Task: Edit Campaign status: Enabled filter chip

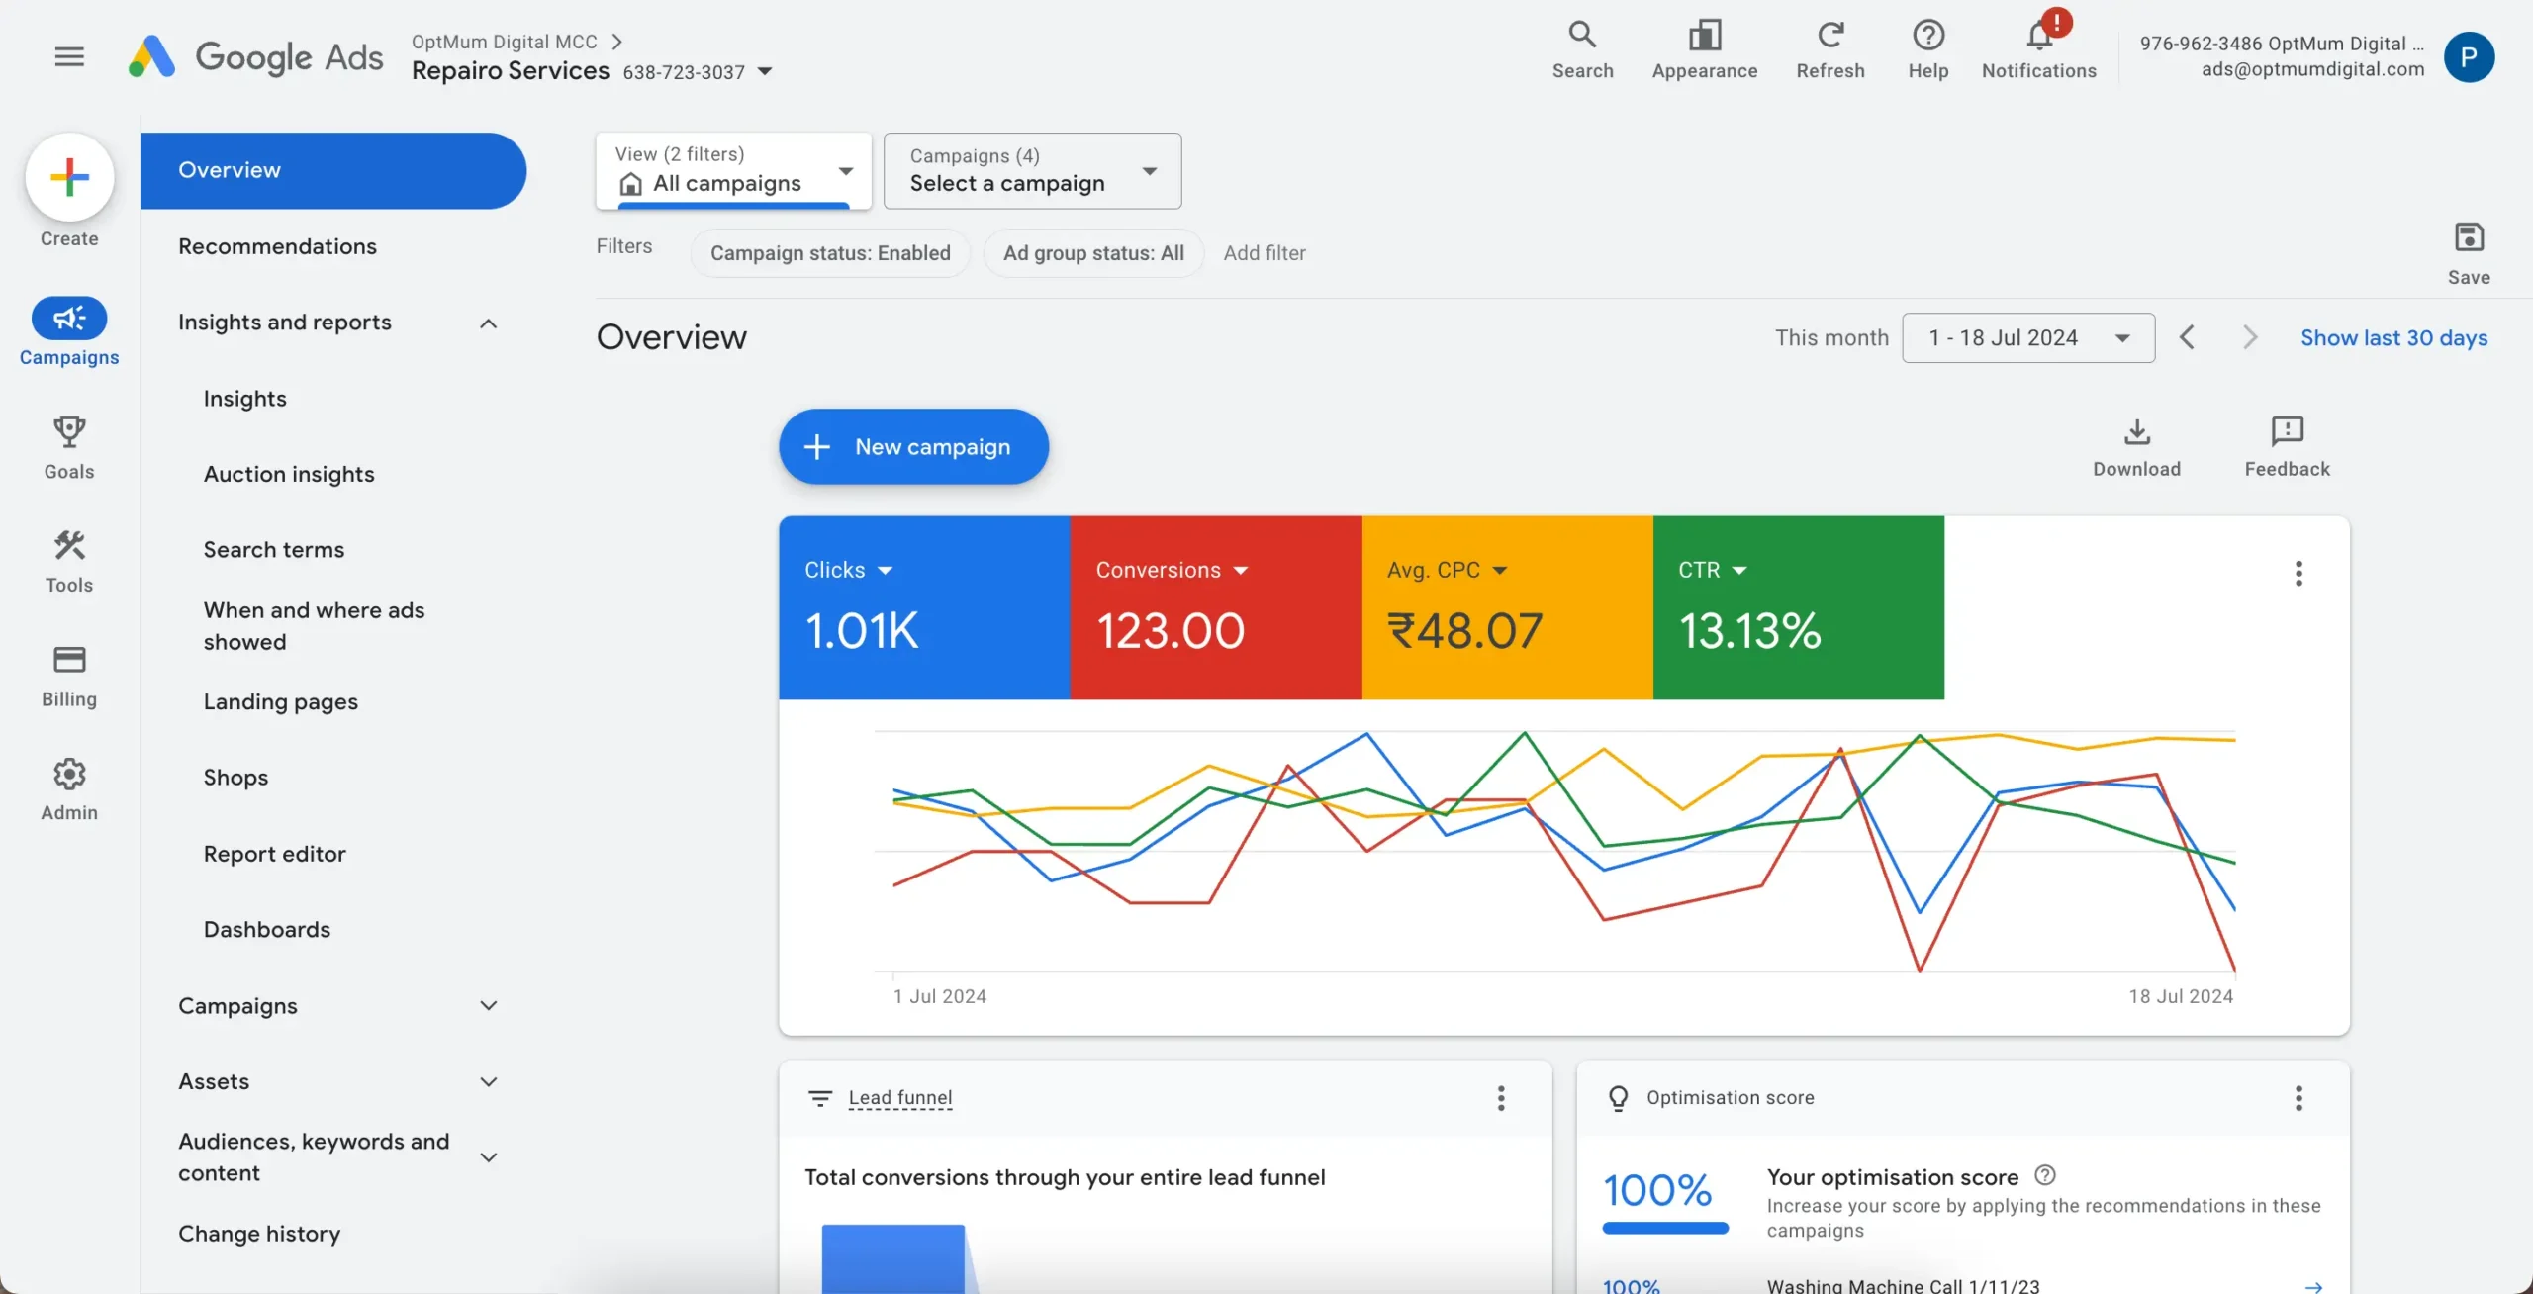Action: pos(830,253)
